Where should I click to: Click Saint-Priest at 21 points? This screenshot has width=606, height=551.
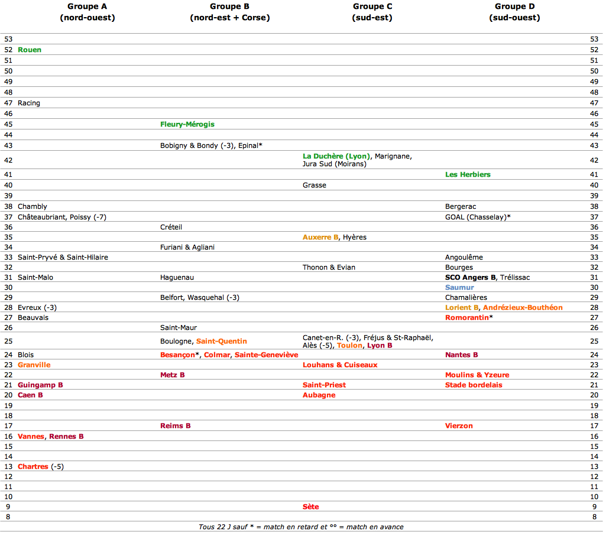point(324,385)
